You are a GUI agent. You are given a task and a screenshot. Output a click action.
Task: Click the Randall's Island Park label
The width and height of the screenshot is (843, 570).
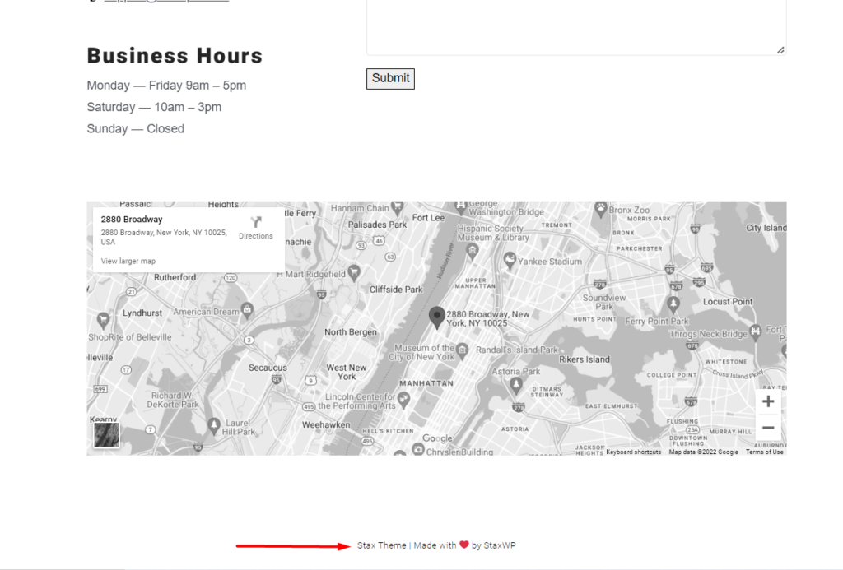(x=517, y=350)
